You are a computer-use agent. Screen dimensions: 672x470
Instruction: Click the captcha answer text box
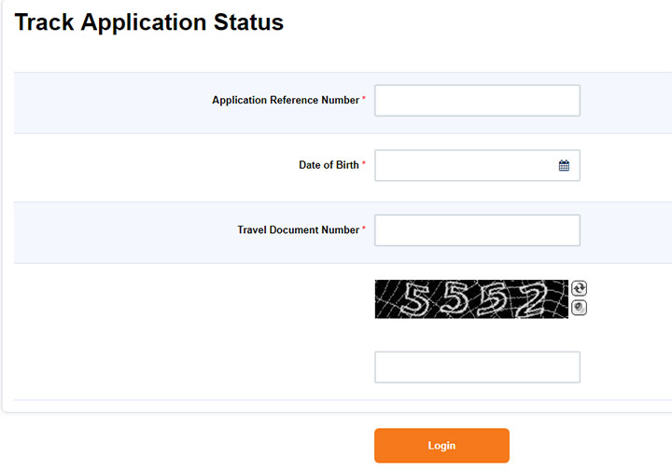(x=477, y=367)
